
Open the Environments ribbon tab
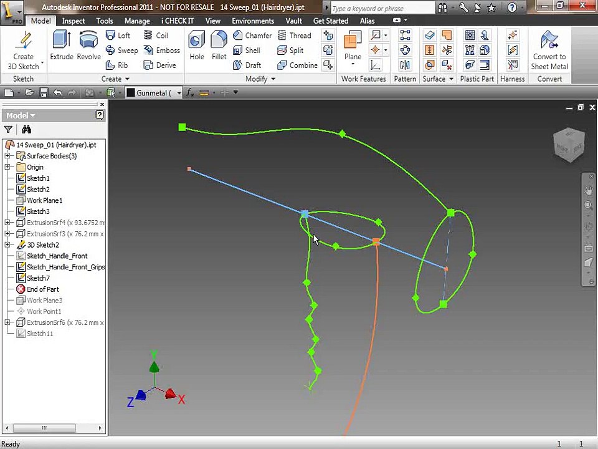coord(253,21)
